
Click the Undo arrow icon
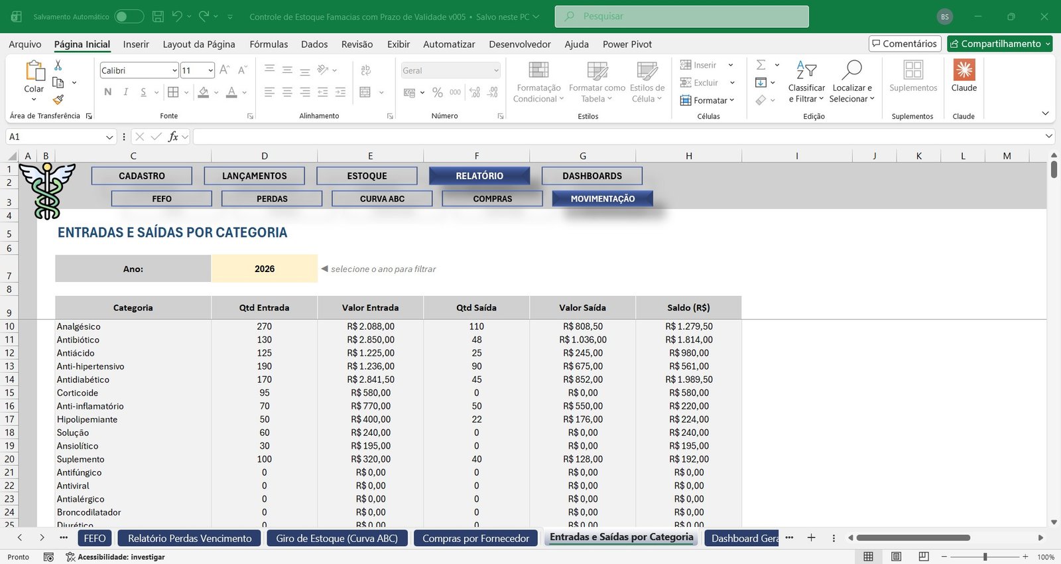click(177, 17)
